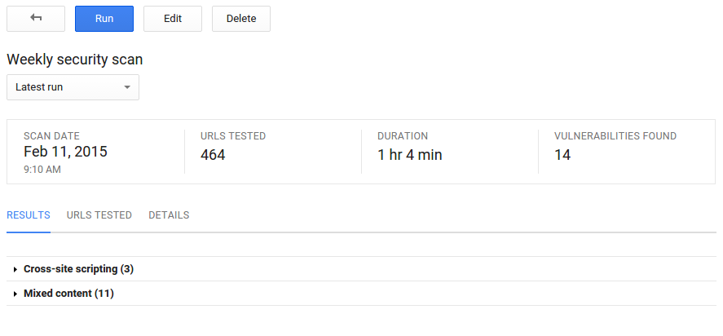Expand the Cross-site scripting disclosure triangle
The height and width of the screenshot is (336, 723).
(15, 269)
